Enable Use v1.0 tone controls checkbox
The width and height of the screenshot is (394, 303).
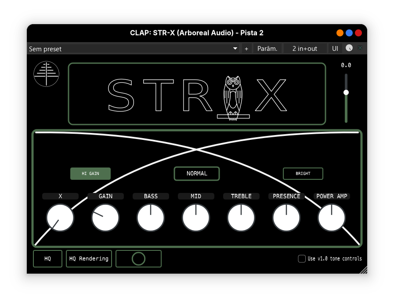(302, 259)
